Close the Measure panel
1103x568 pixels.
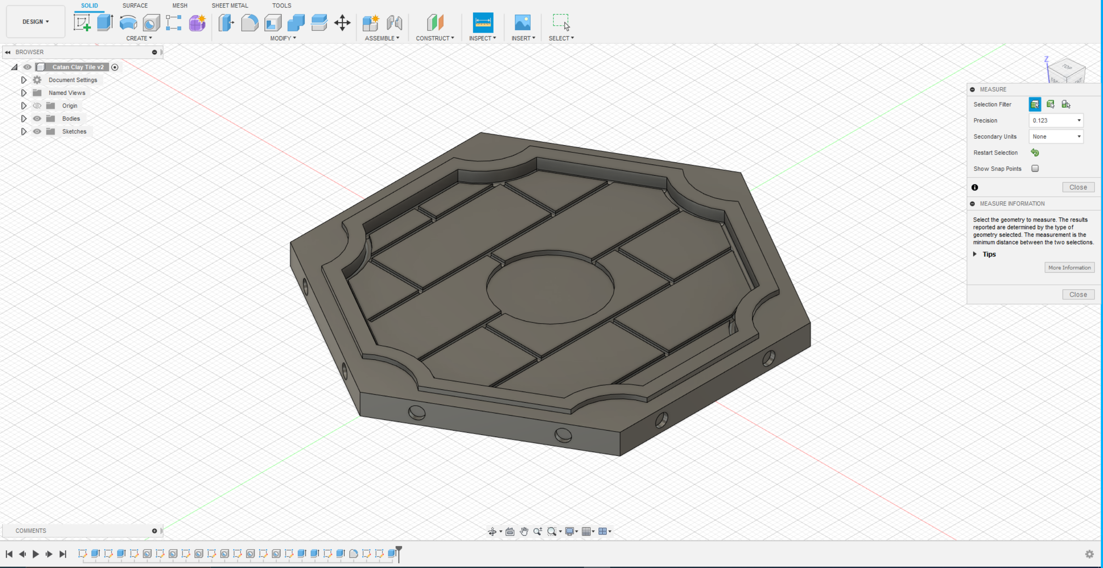[x=1079, y=187]
